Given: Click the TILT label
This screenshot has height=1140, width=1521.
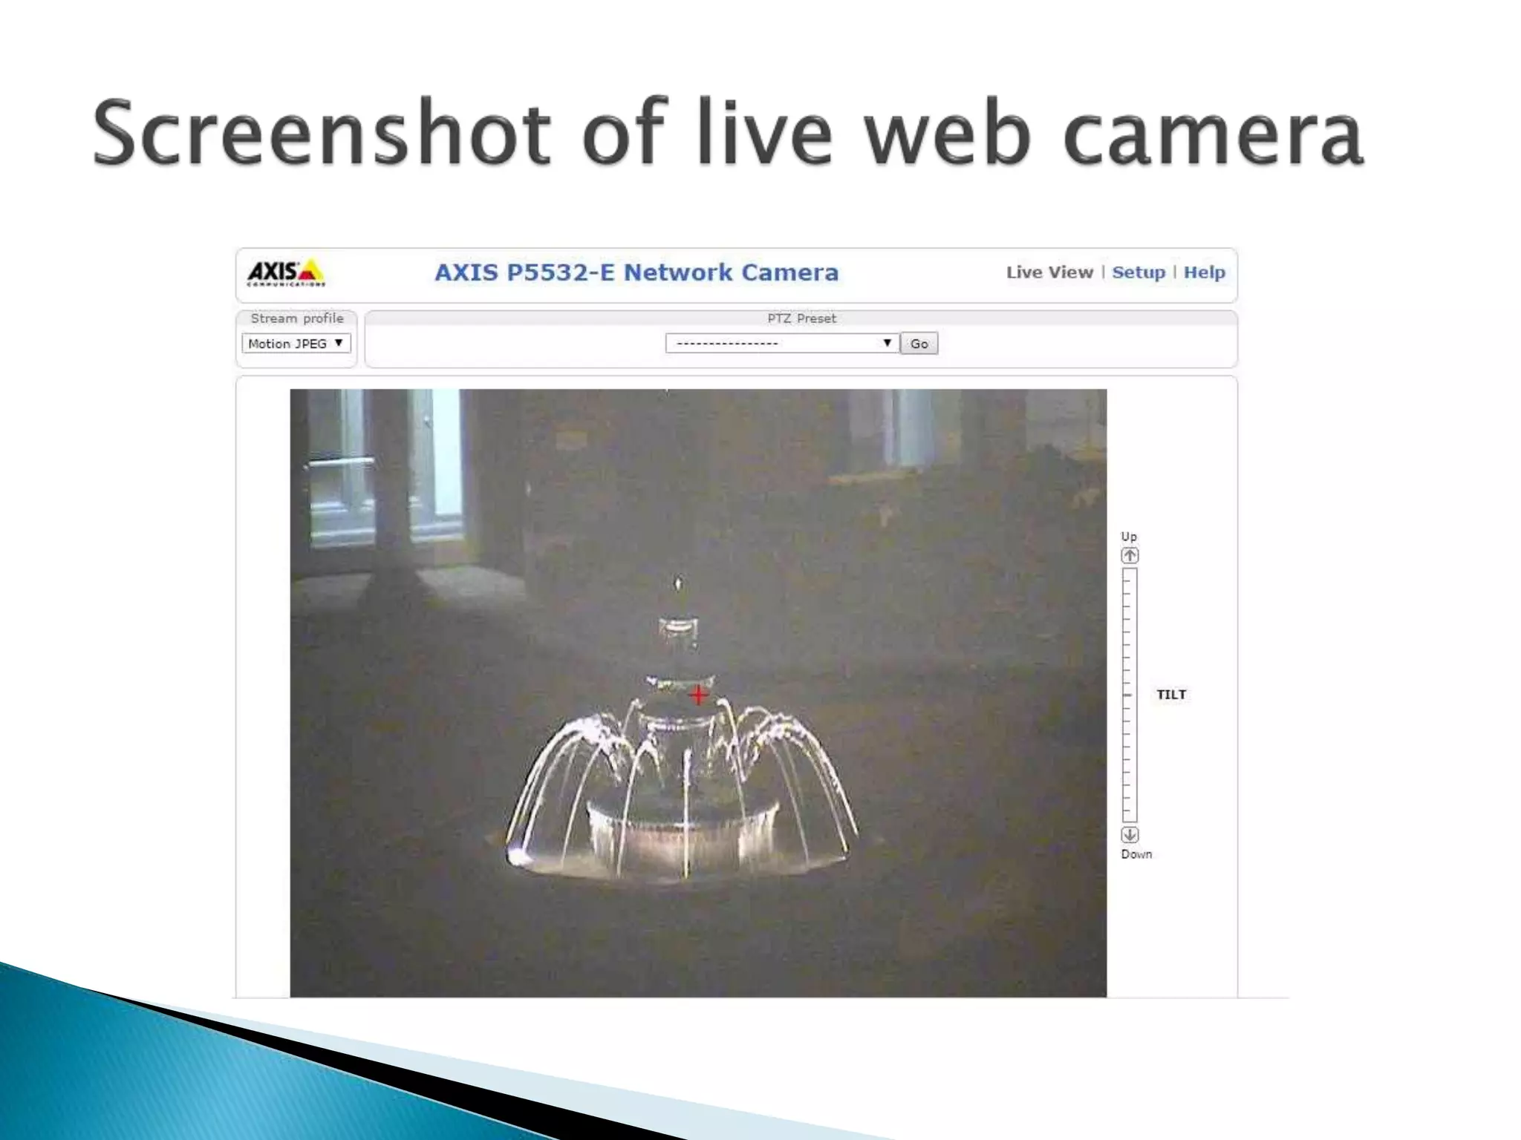Looking at the screenshot, I should coord(1171,695).
